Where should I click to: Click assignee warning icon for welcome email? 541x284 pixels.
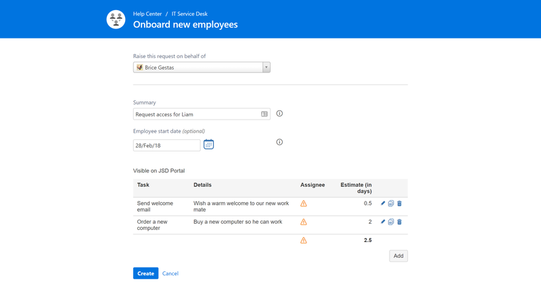[x=304, y=204]
